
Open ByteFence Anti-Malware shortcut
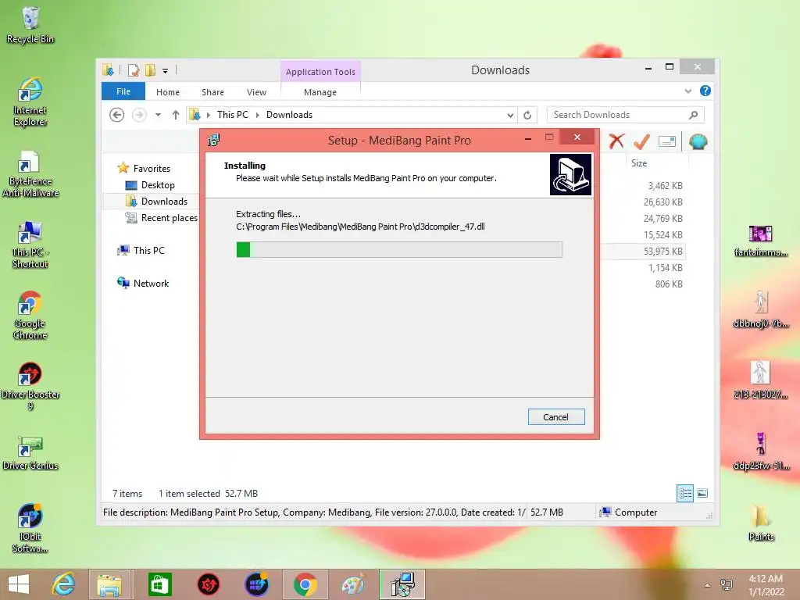point(30,174)
